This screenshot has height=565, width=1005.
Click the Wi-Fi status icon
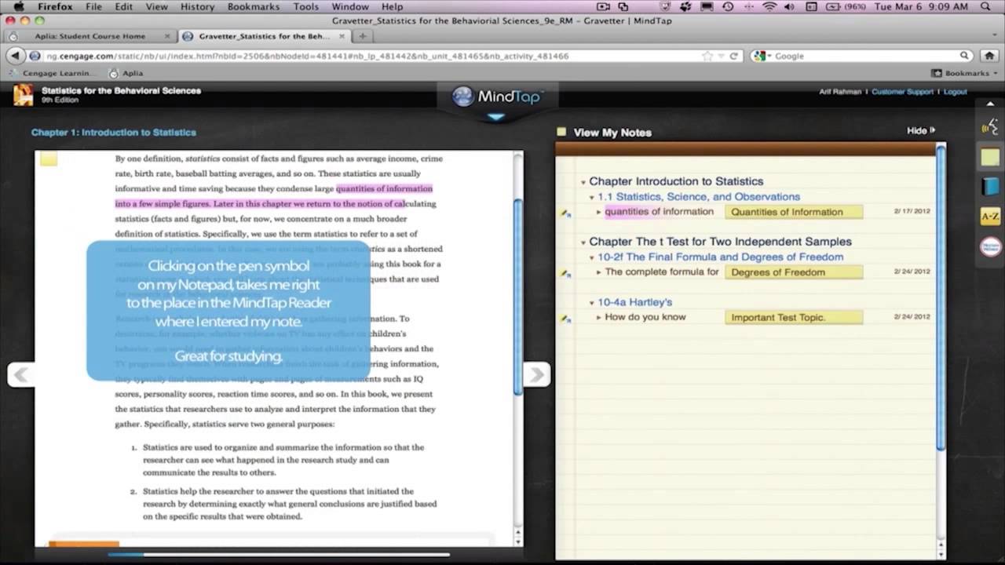(x=769, y=6)
